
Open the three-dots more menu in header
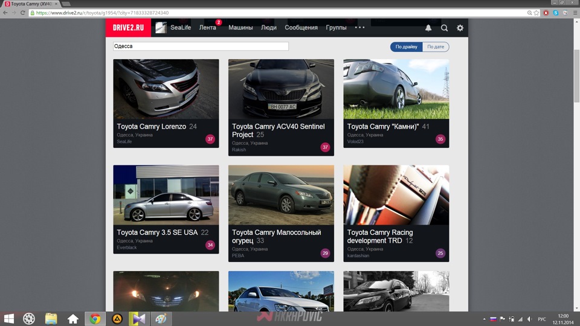pyautogui.click(x=359, y=27)
